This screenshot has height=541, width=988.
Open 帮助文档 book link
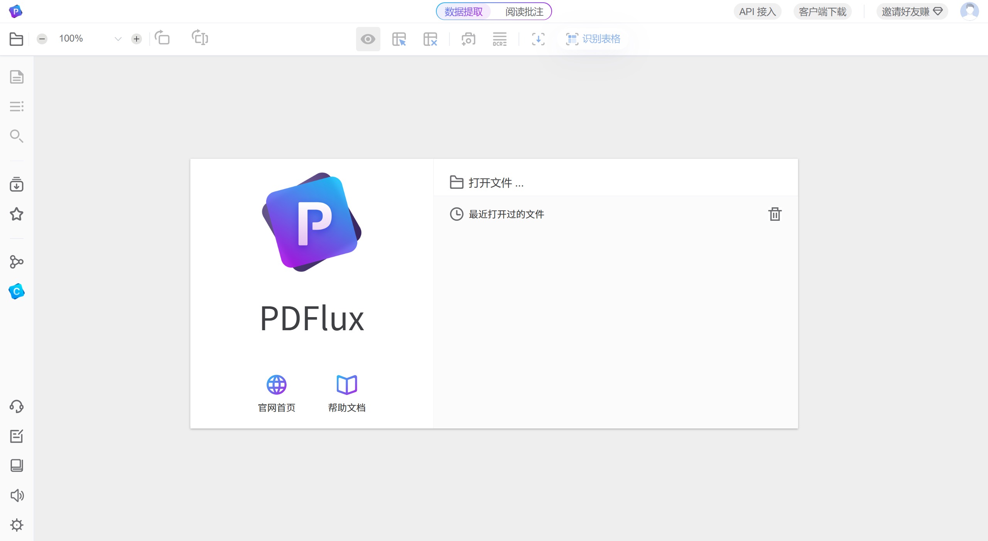tap(347, 393)
